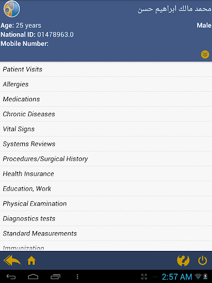Select Physical Examination item
The width and height of the screenshot is (212, 283).
[106, 203]
